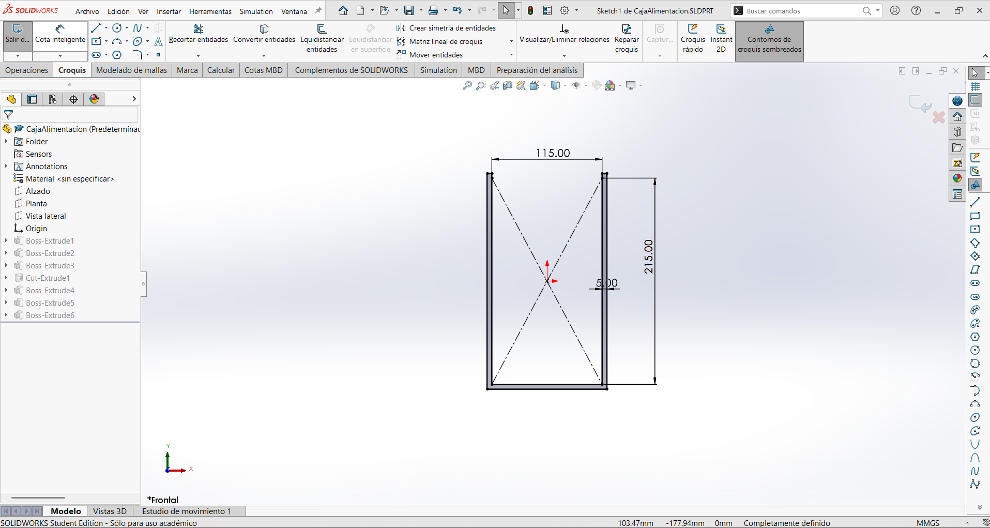Click the 215.00 height dimension
This screenshot has height=528, width=990.
tap(648, 257)
